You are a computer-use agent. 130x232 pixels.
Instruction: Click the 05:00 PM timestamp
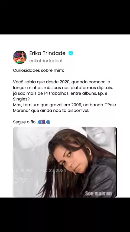click(22, 170)
